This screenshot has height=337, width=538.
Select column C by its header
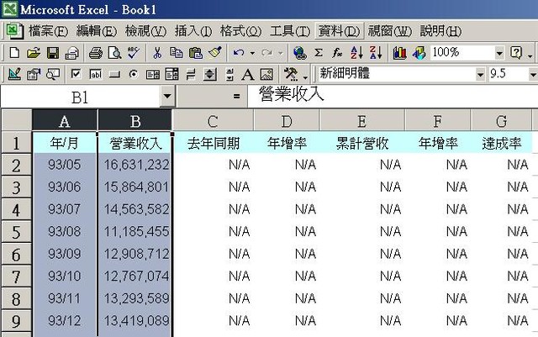point(213,121)
